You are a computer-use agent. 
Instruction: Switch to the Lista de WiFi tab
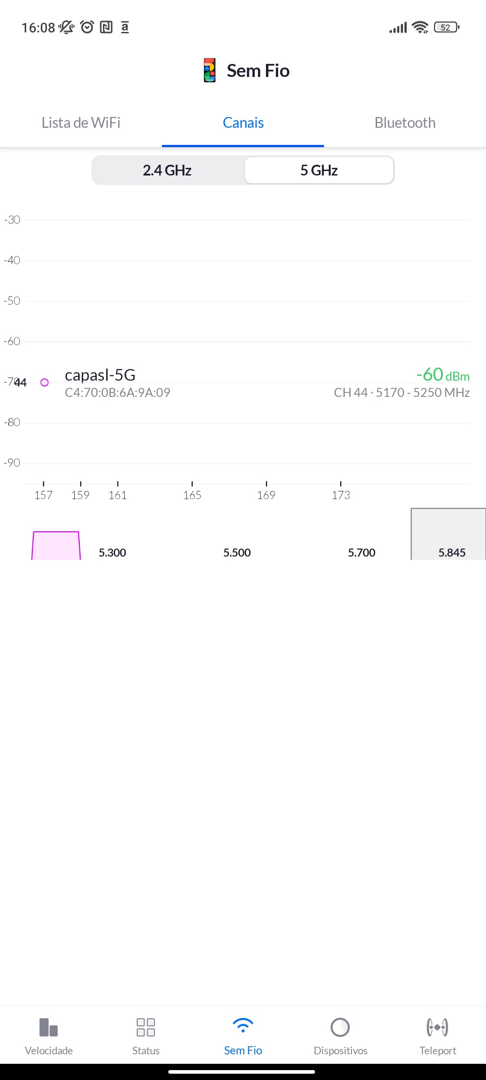pyautogui.click(x=81, y=122)
